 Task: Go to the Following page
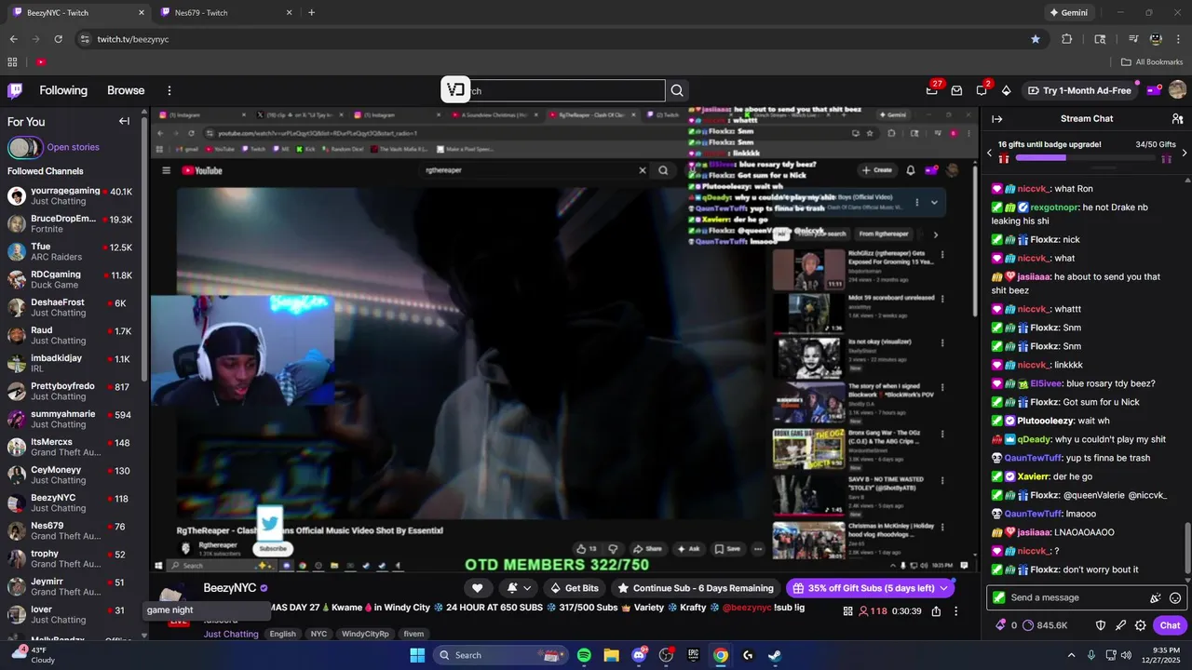point(63,90)
